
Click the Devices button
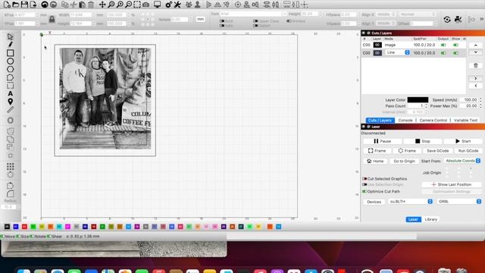coord(374,202)
